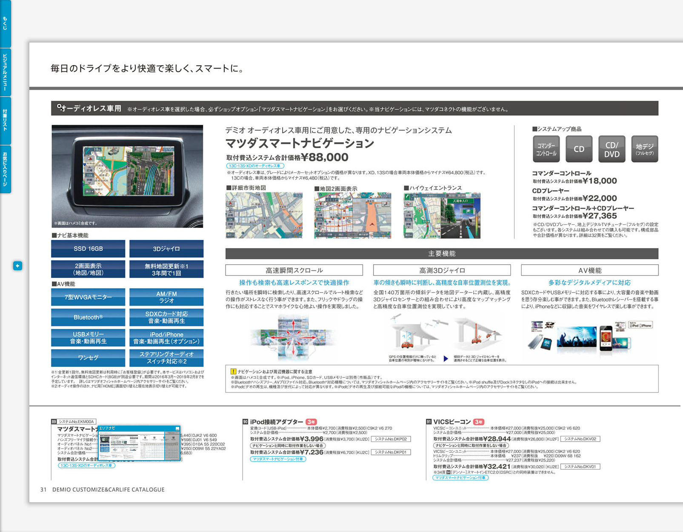Click the システムNo.DKP01 label
The image size is (683, 532).
pos(391,452)
